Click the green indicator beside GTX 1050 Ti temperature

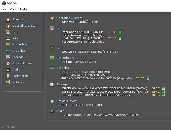click(148, 78)
